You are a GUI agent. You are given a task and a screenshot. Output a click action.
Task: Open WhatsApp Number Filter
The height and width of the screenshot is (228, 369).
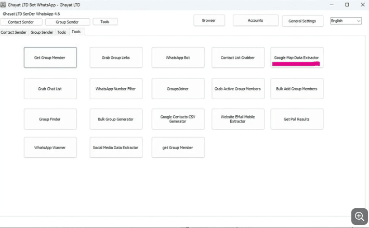tap(116, 89)
